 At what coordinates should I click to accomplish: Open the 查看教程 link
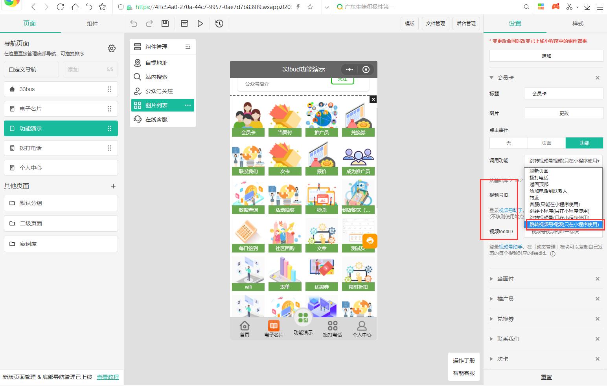pyautogui.click(x=108, y=377)
